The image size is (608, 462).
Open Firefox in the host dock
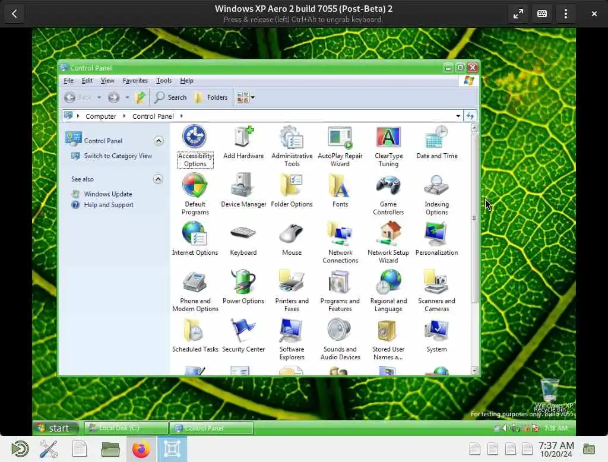point(141,449)
